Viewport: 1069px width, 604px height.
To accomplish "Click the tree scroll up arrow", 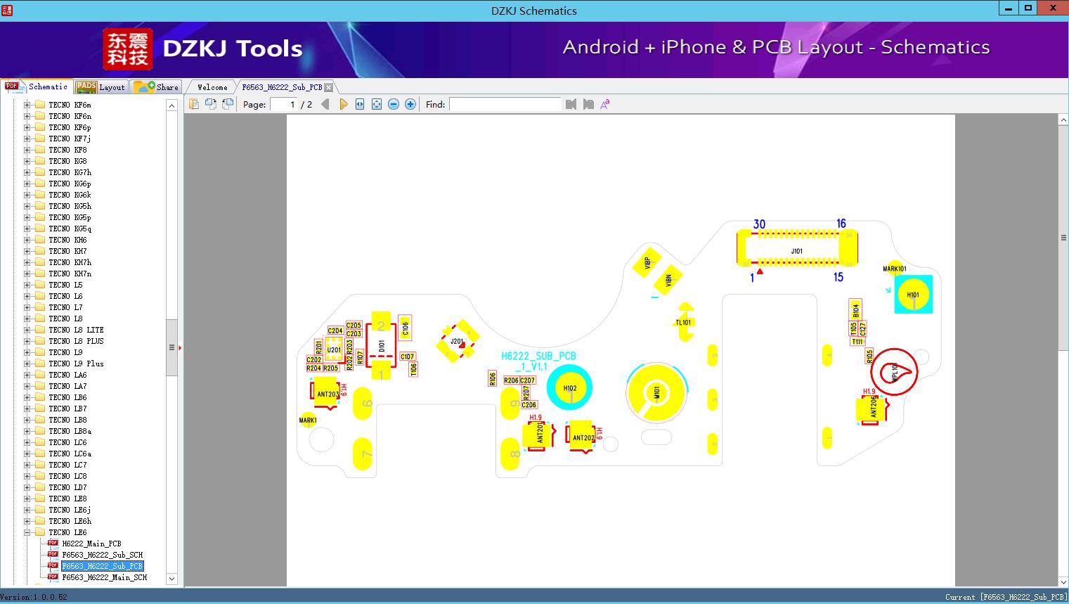I will point(171,105).
